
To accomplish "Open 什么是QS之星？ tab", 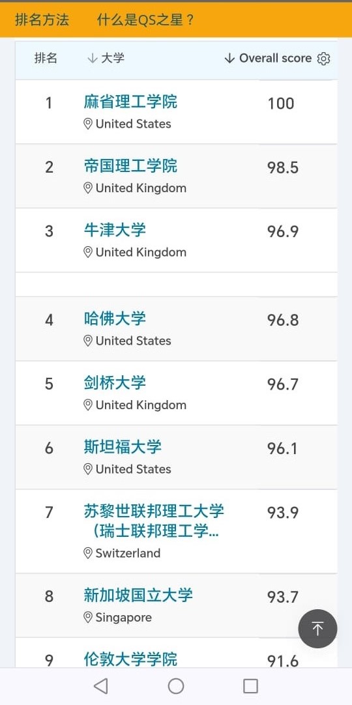I will click(145, 20).
